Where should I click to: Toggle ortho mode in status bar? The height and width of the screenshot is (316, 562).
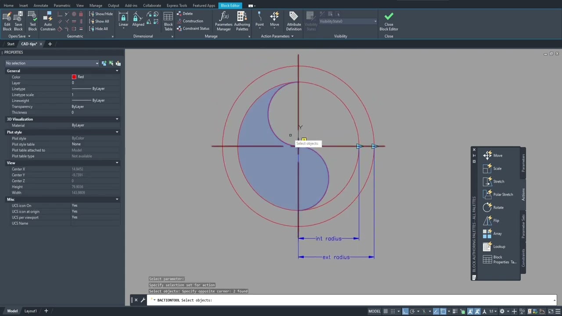pyautogui.click(x=405, y=311)
